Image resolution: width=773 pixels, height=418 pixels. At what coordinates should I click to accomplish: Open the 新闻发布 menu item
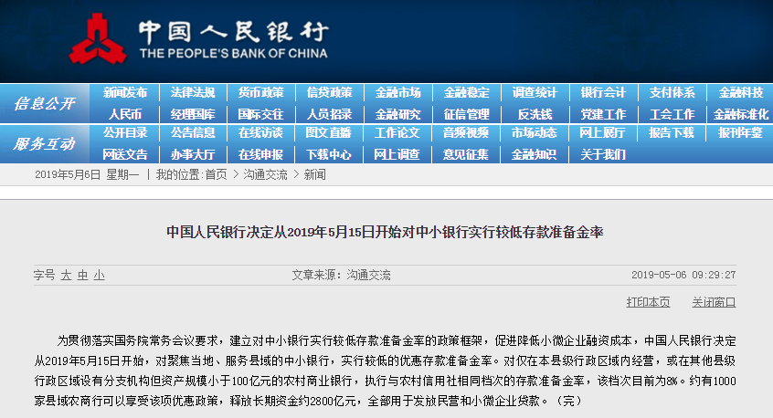click(x=124, y=93)
